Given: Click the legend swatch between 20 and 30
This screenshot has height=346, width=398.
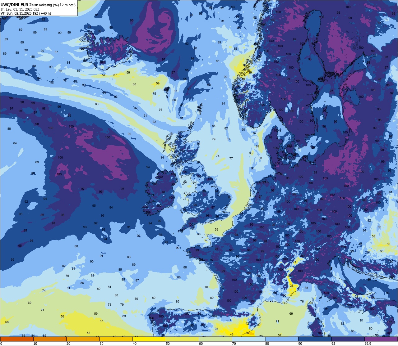Looking at the screenshot, I should pos(83,339).
